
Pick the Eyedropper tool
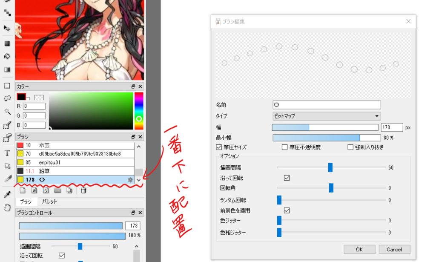pyautogui.click(x=7, y=194)
